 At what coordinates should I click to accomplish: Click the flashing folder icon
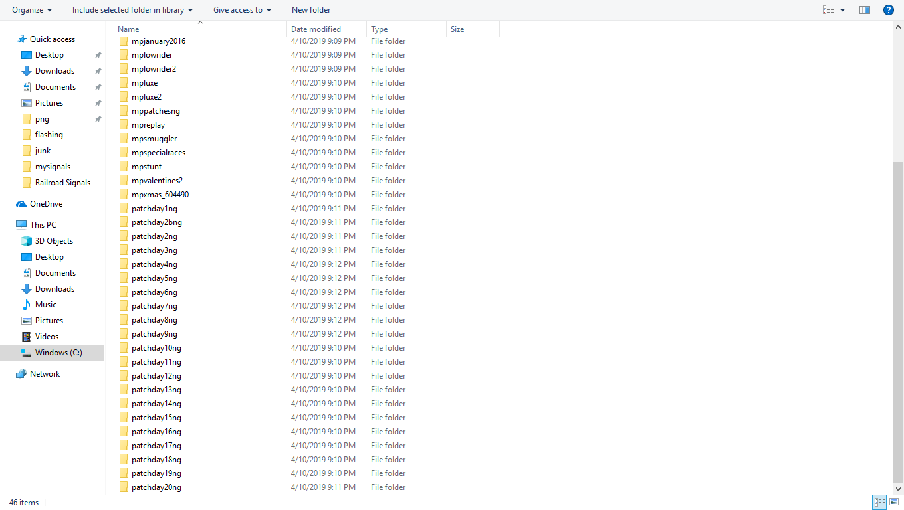click(x=27, y=135)
